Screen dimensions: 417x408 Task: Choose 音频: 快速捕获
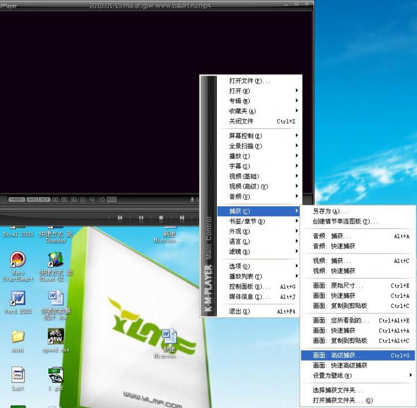click(358, 246)
